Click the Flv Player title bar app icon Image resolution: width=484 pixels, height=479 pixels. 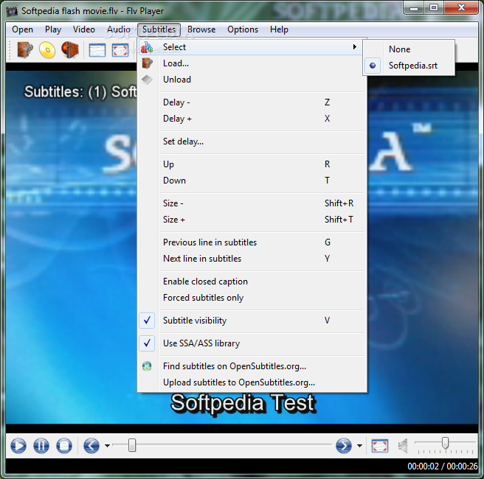(x=12, y=11)
